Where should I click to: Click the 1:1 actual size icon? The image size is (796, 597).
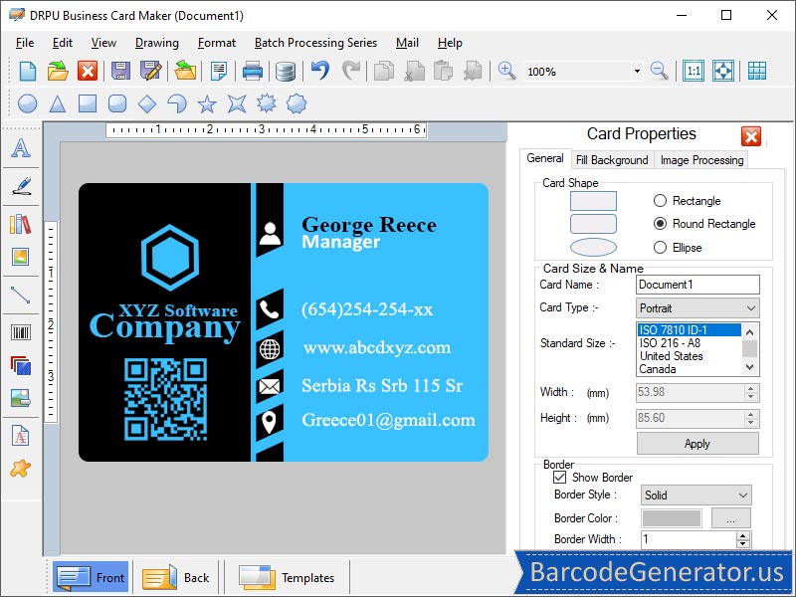pos(694,71)
